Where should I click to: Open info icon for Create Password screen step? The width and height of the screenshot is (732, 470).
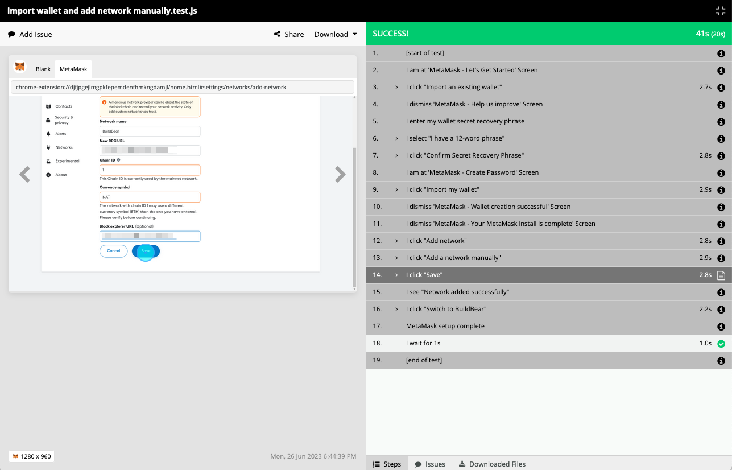tap(721, 173)
